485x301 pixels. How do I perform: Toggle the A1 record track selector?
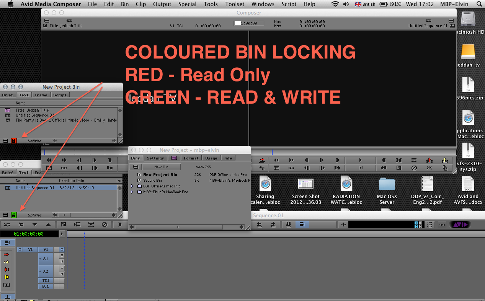(x=46, y=259)
